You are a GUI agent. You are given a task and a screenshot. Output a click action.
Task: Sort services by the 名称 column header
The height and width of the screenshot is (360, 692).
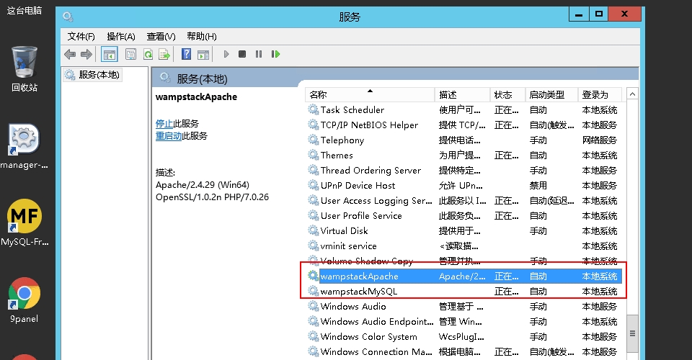tap(369, 94)
